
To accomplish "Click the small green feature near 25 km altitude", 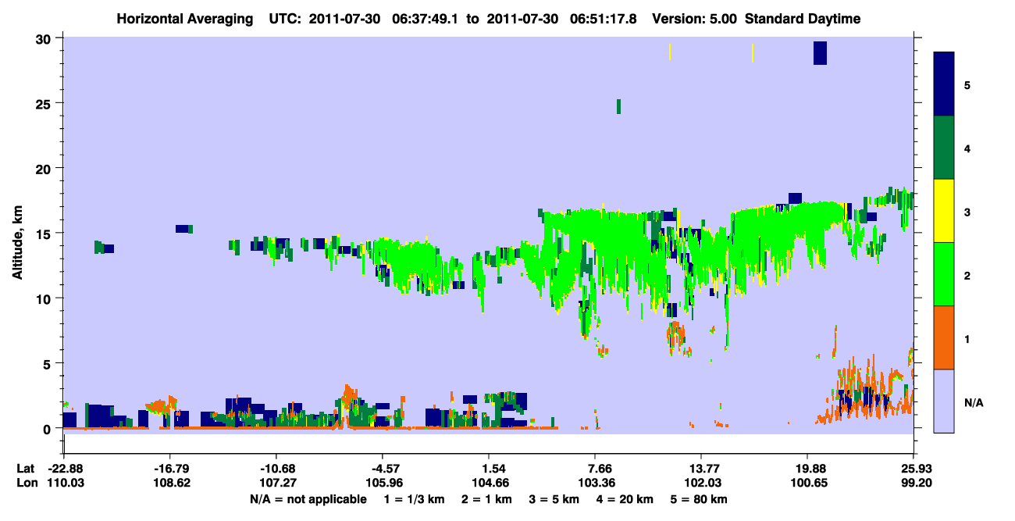I will pyautogui.click(x=618, y=106).
